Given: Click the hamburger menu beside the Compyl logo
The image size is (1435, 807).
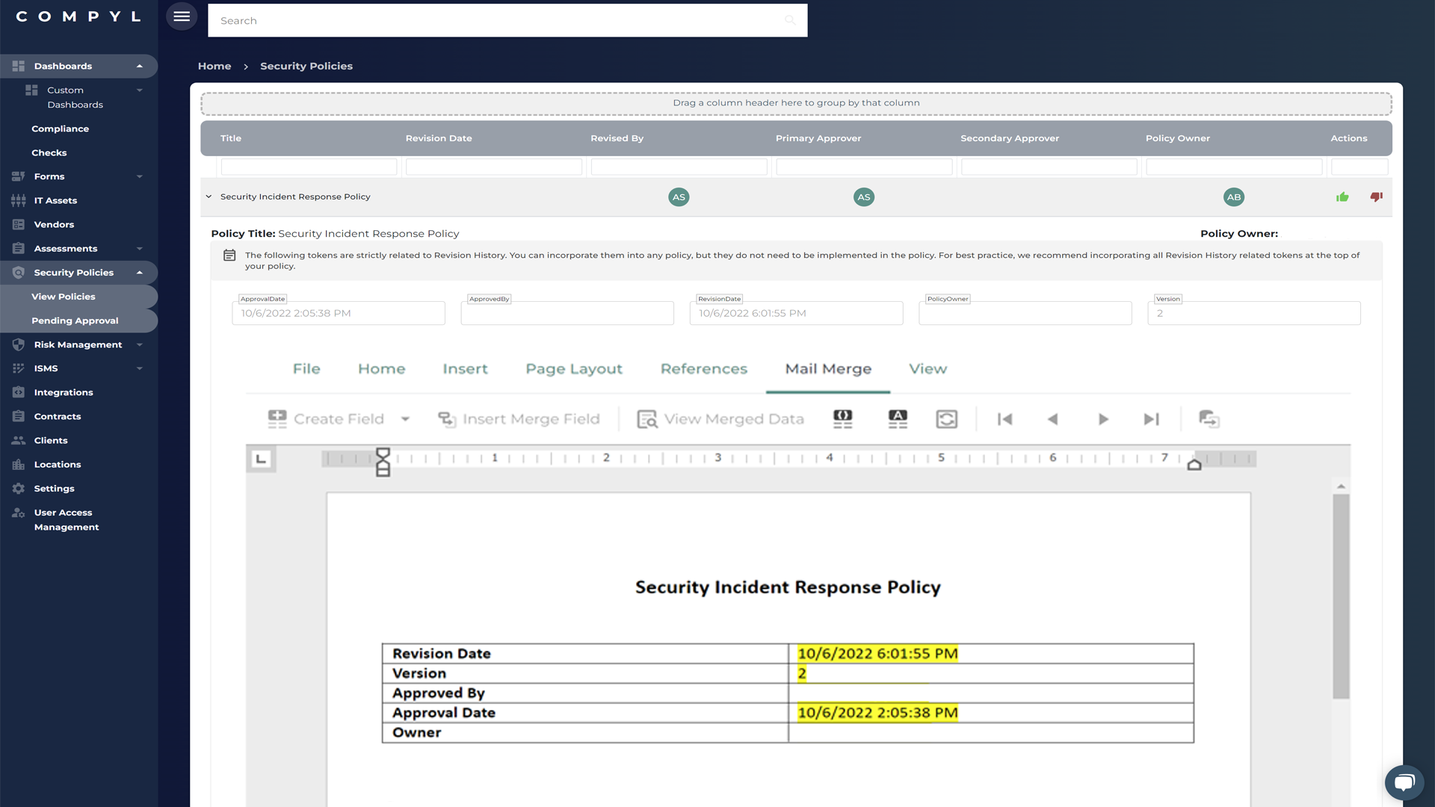Looking at the screenshot, I should (181, 16).
